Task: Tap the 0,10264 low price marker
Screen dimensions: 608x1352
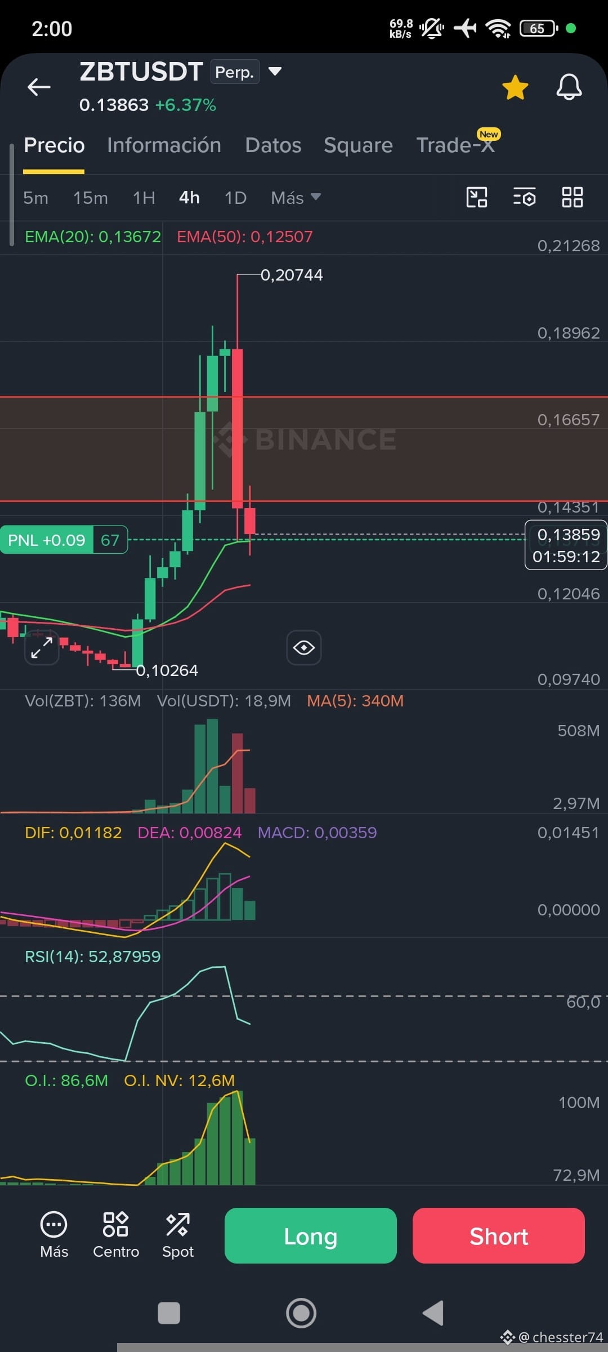Action: (167, 670)
